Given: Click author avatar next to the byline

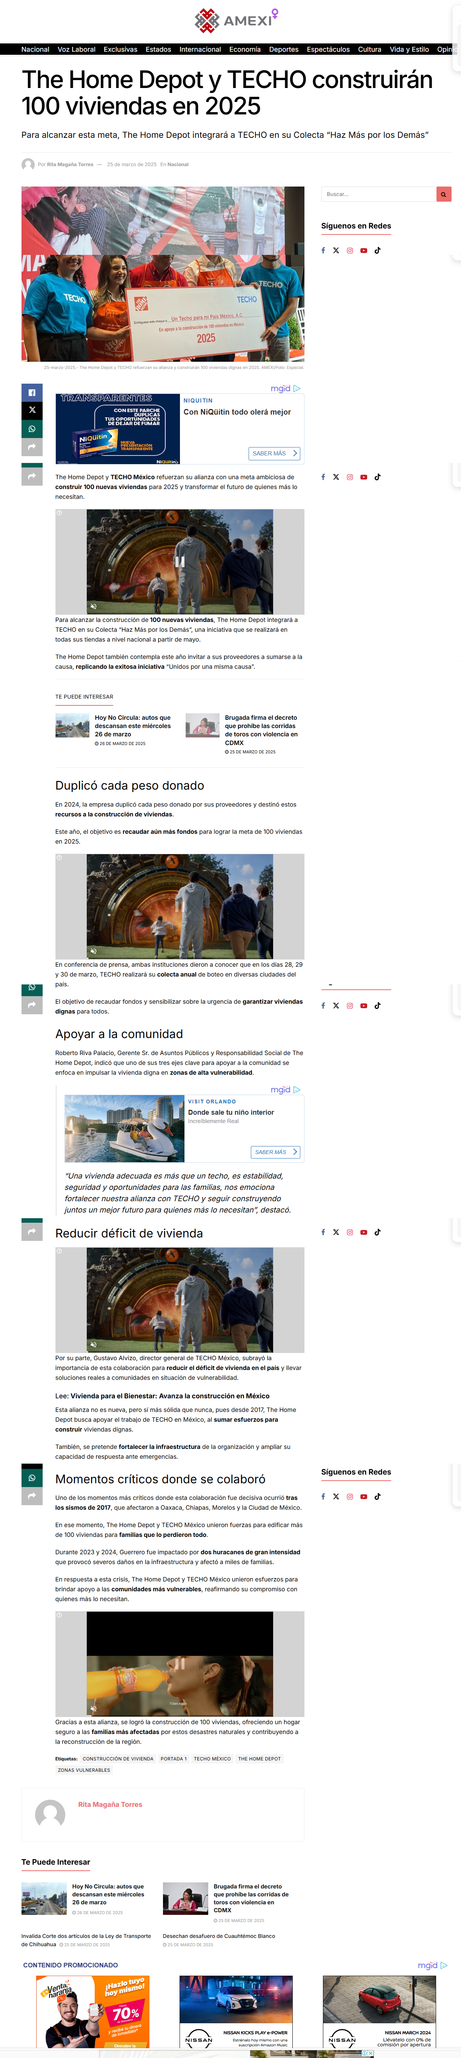Looking at the screenshot, I should tap(28, 165).
